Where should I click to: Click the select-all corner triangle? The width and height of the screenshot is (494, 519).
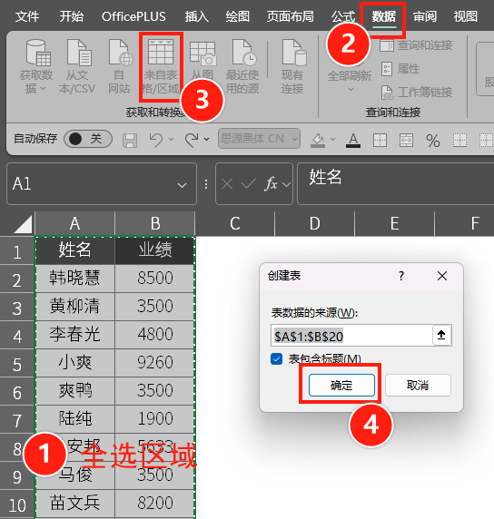click(x=23, y=224)
